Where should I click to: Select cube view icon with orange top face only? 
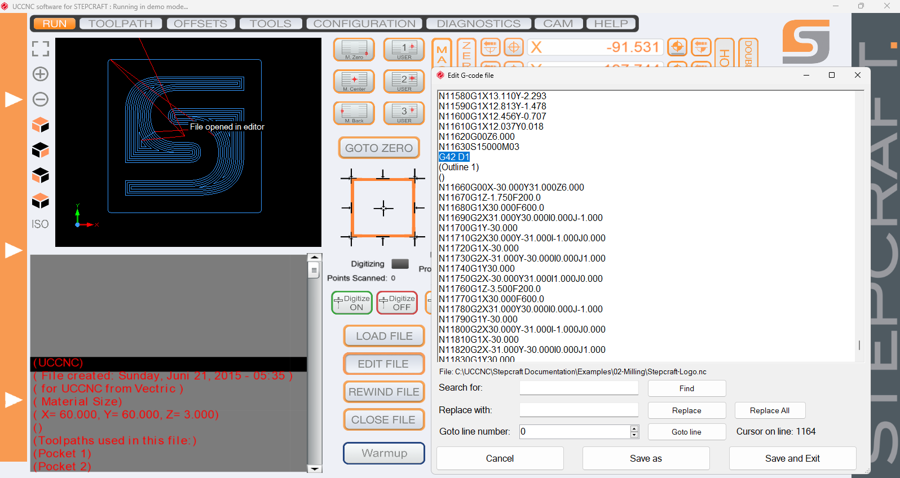[x=40, y=200]
